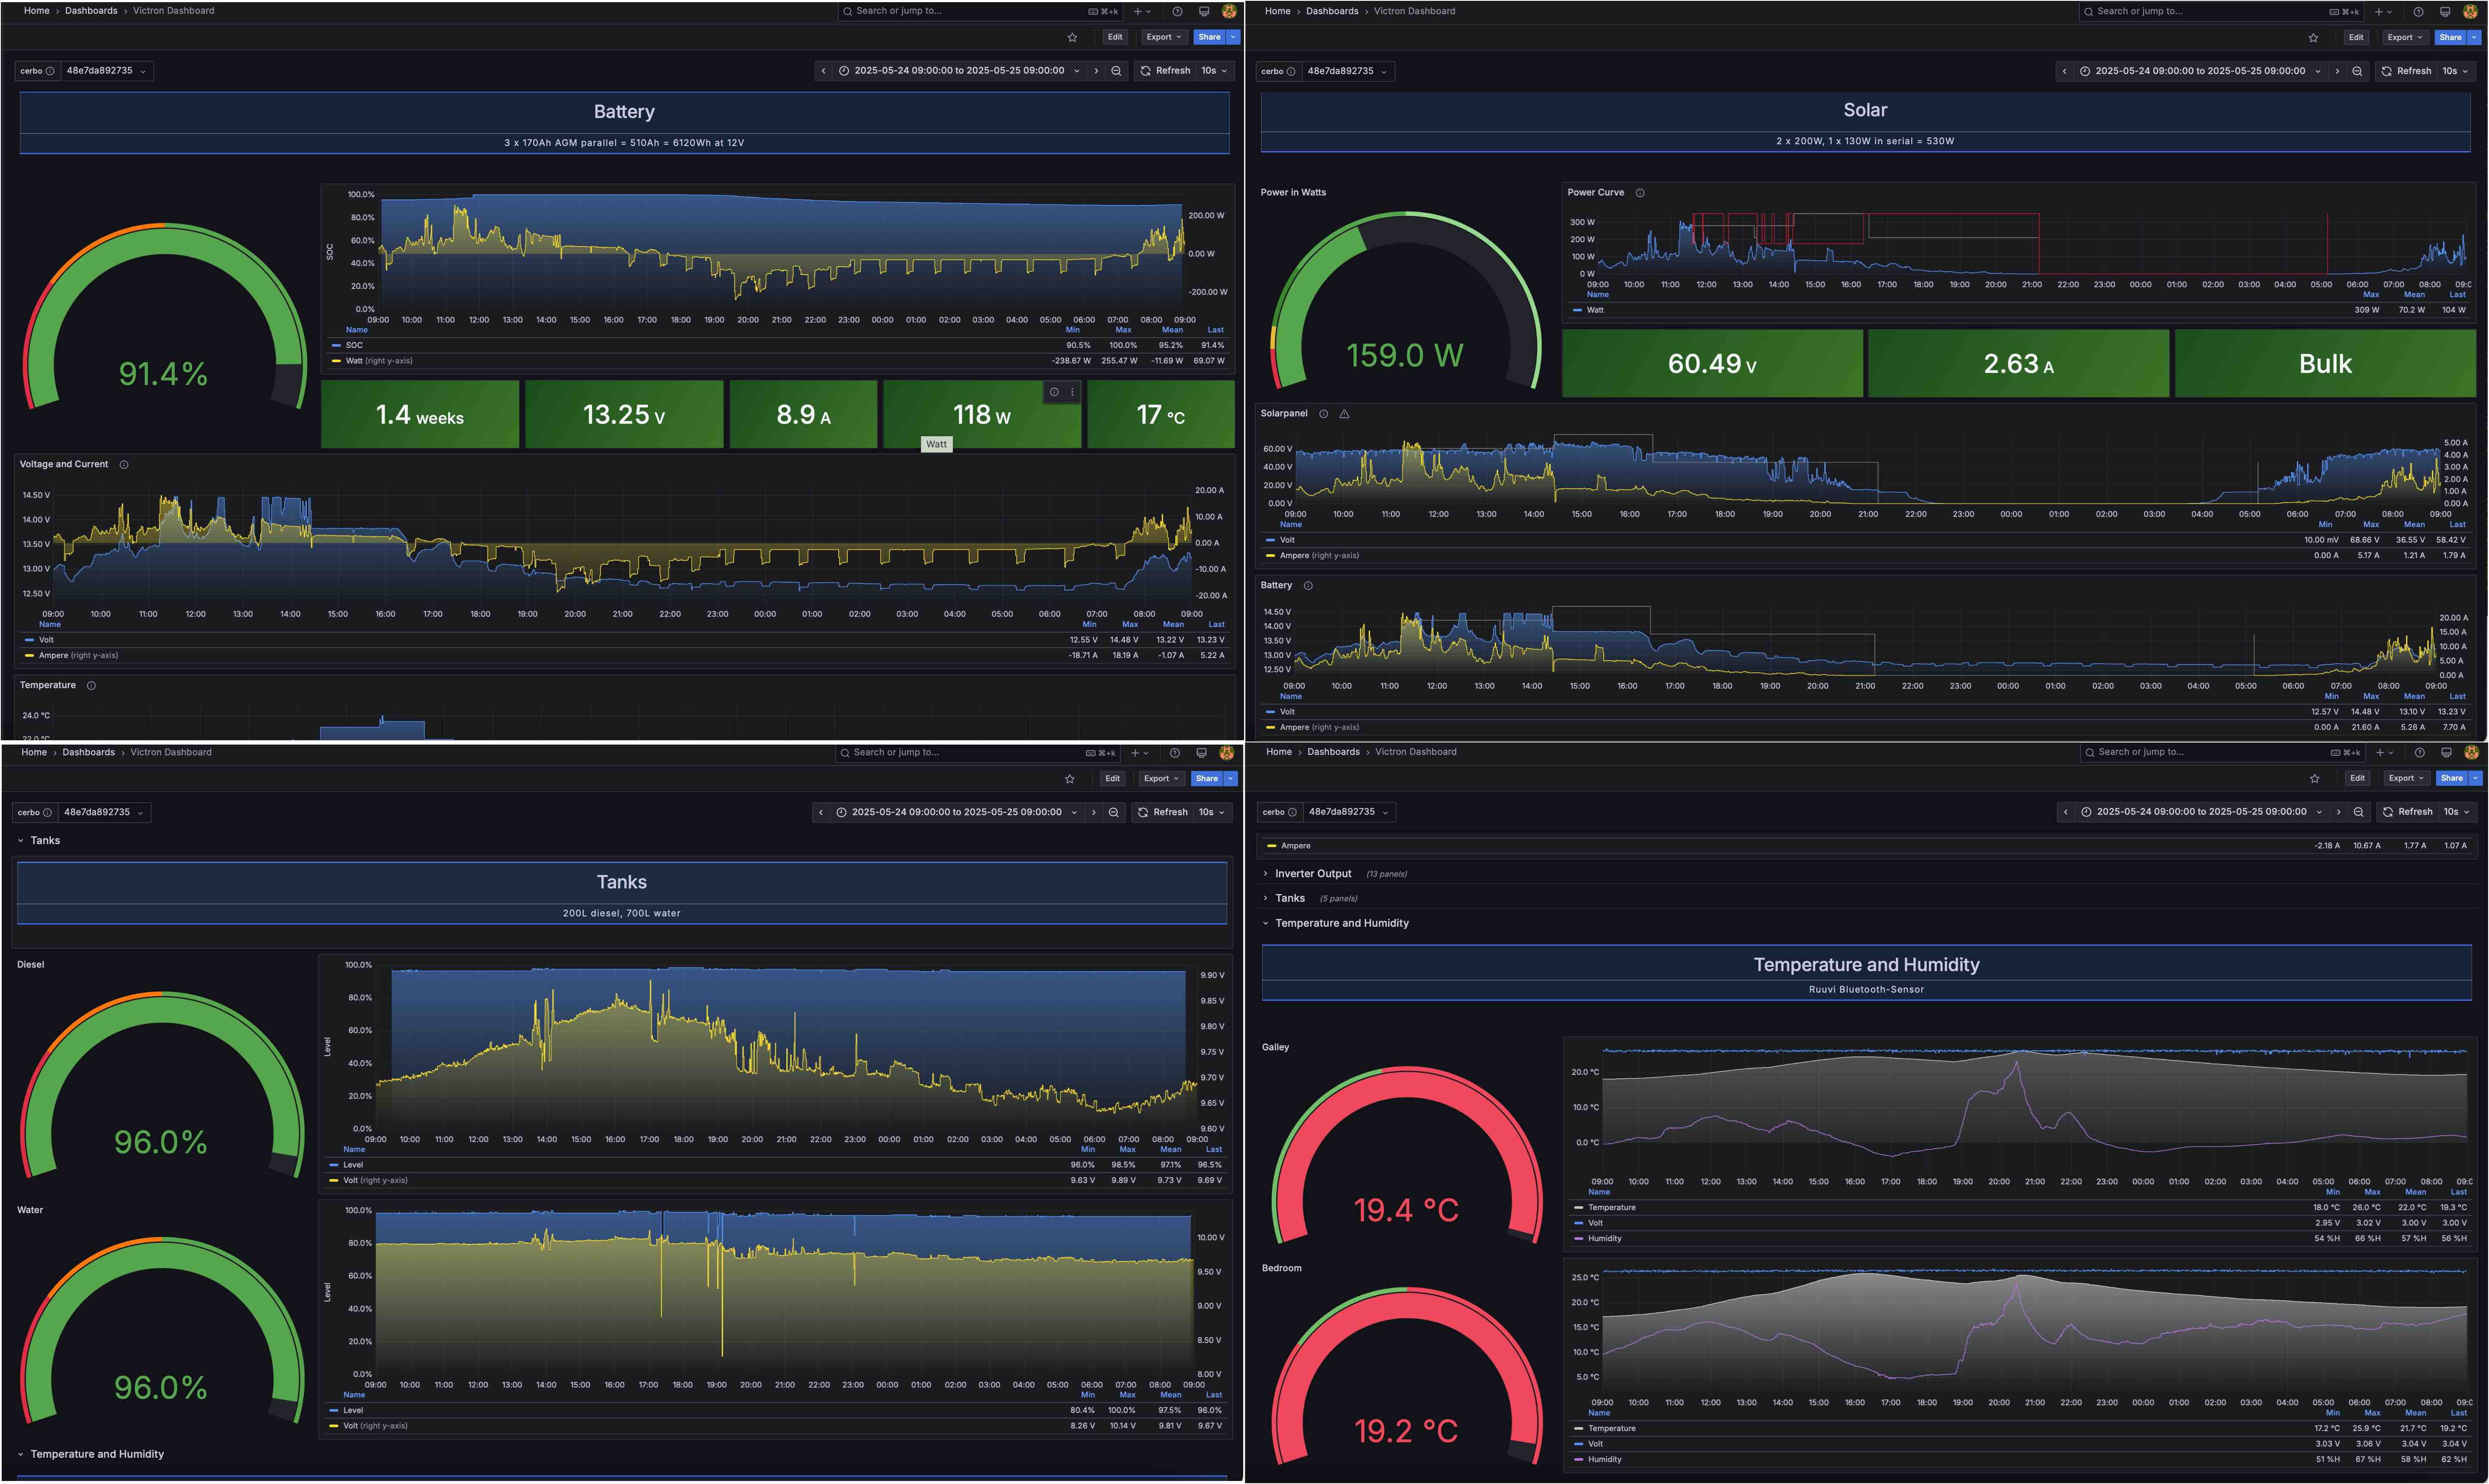Open the 48e7da892735 variable dropdown in the Battery pane
The image size is (2489, 1484).
(106, 71)
